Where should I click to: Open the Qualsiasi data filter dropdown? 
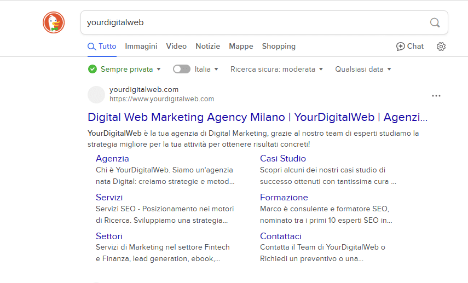coord(363,70)
